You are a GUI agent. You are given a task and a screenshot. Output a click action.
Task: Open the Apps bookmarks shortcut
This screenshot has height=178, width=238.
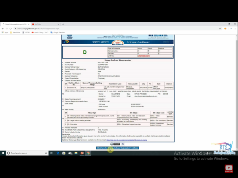click(x=5, y=32)
